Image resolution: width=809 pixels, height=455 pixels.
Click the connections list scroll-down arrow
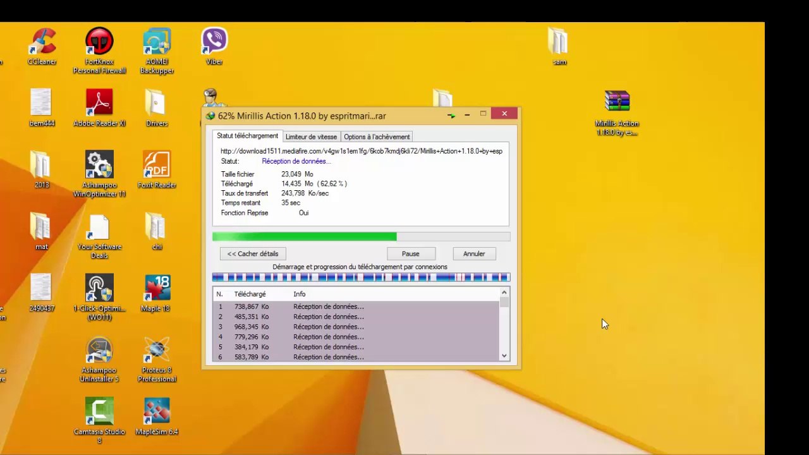(504, 356)
